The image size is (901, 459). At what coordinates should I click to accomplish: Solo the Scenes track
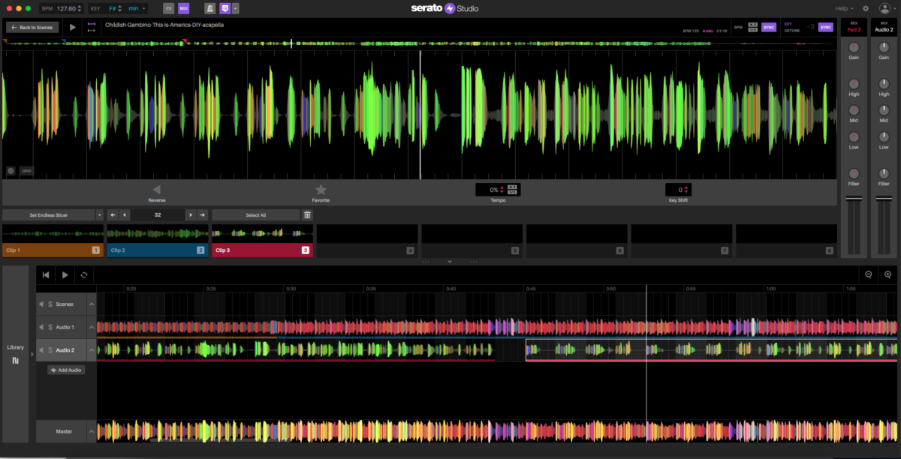click(50, 304)
